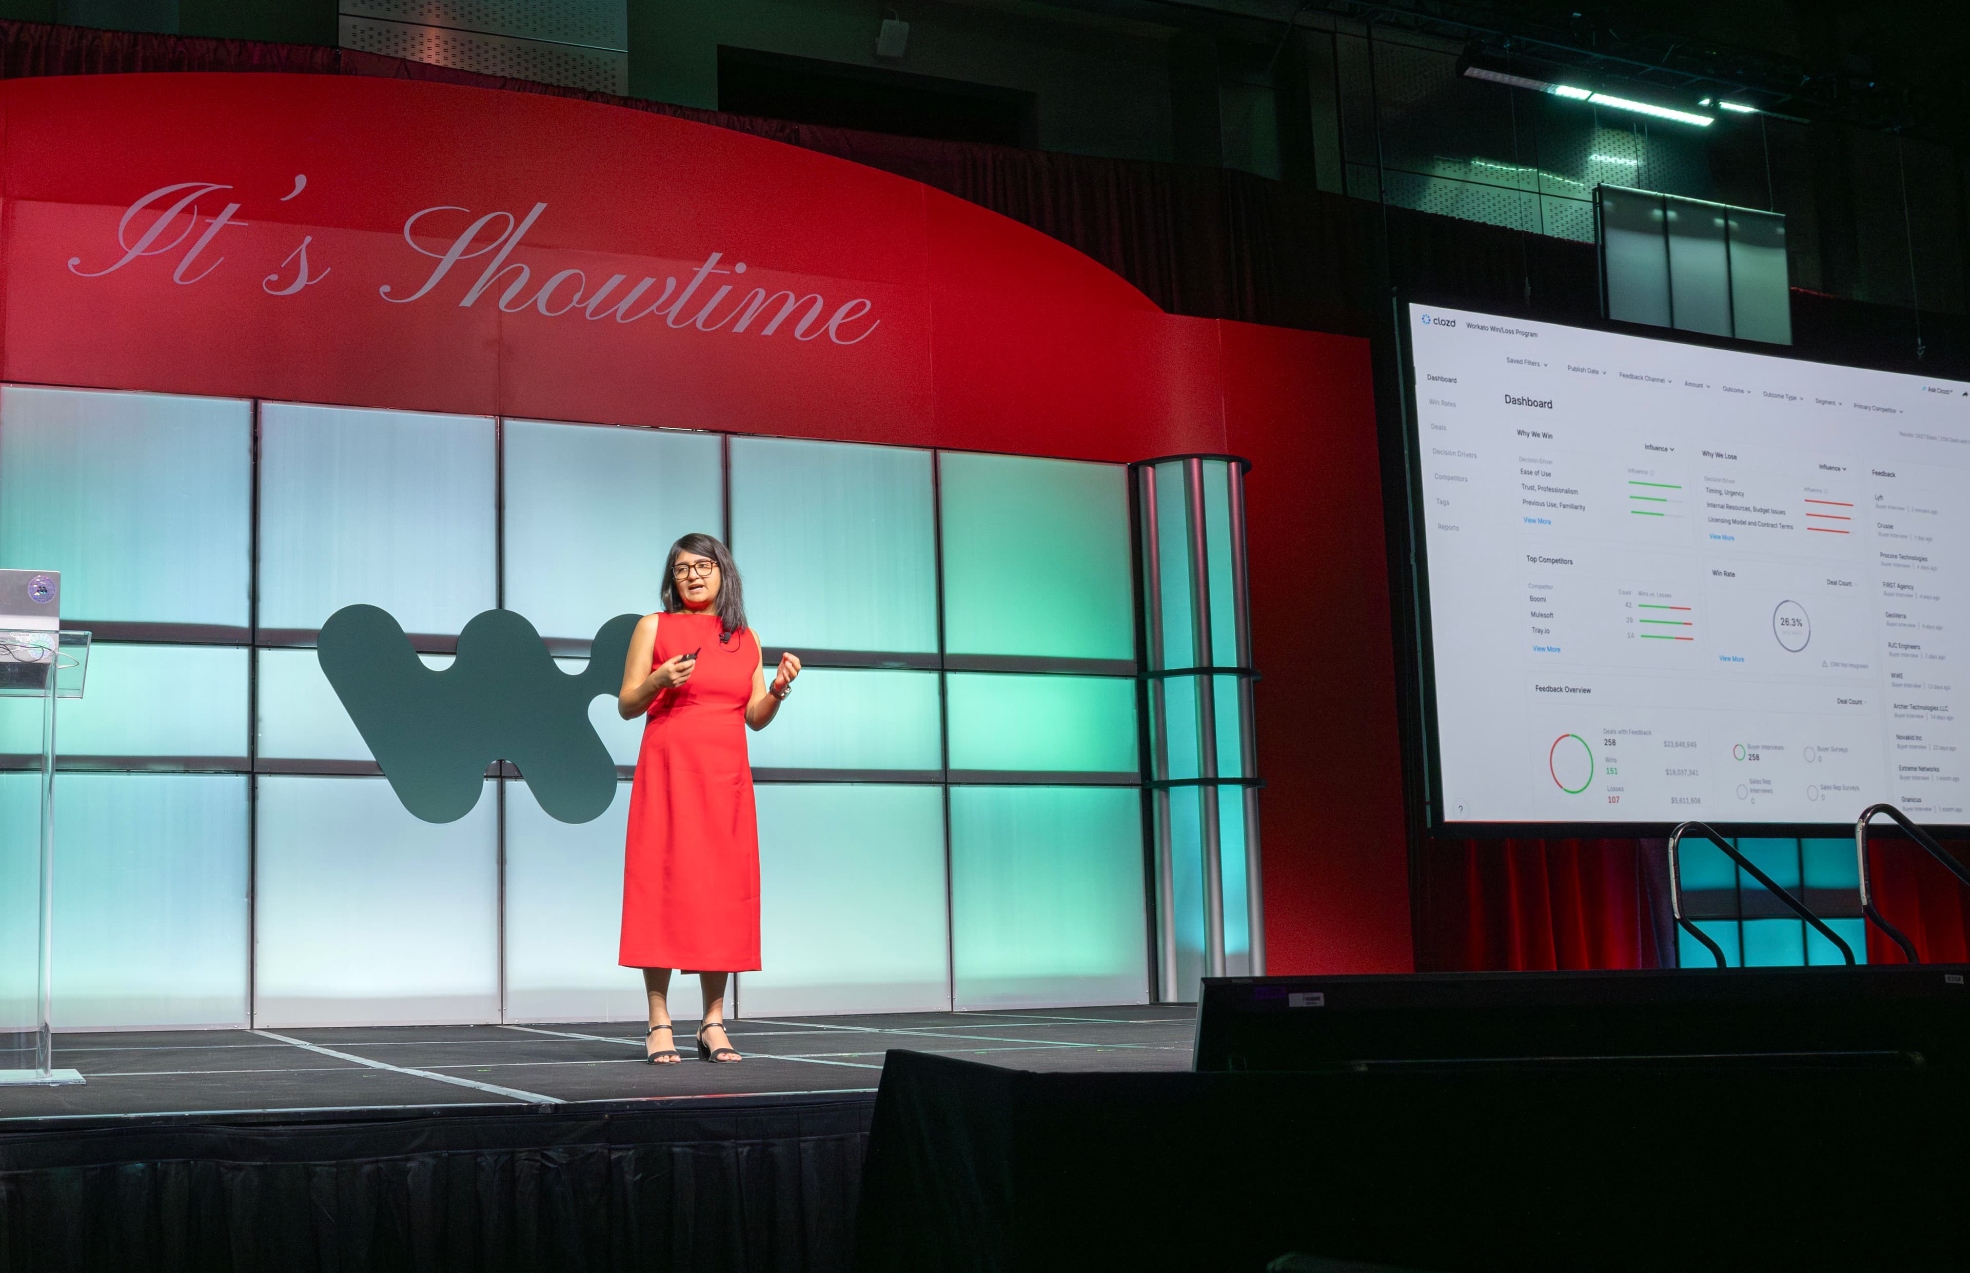Click the share arrow icon beside Ask Clozd
Screen dimensions: 1970x1273
1964,394
